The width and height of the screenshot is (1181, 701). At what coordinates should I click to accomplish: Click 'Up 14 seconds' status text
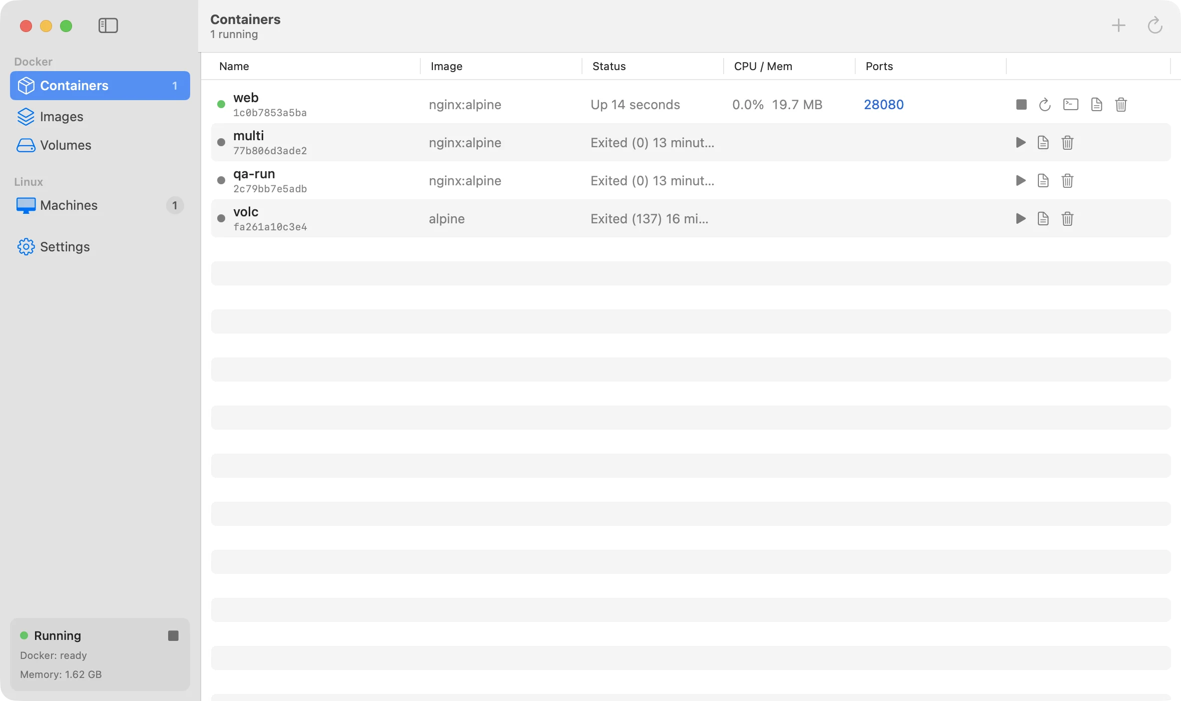click(635, 105)
